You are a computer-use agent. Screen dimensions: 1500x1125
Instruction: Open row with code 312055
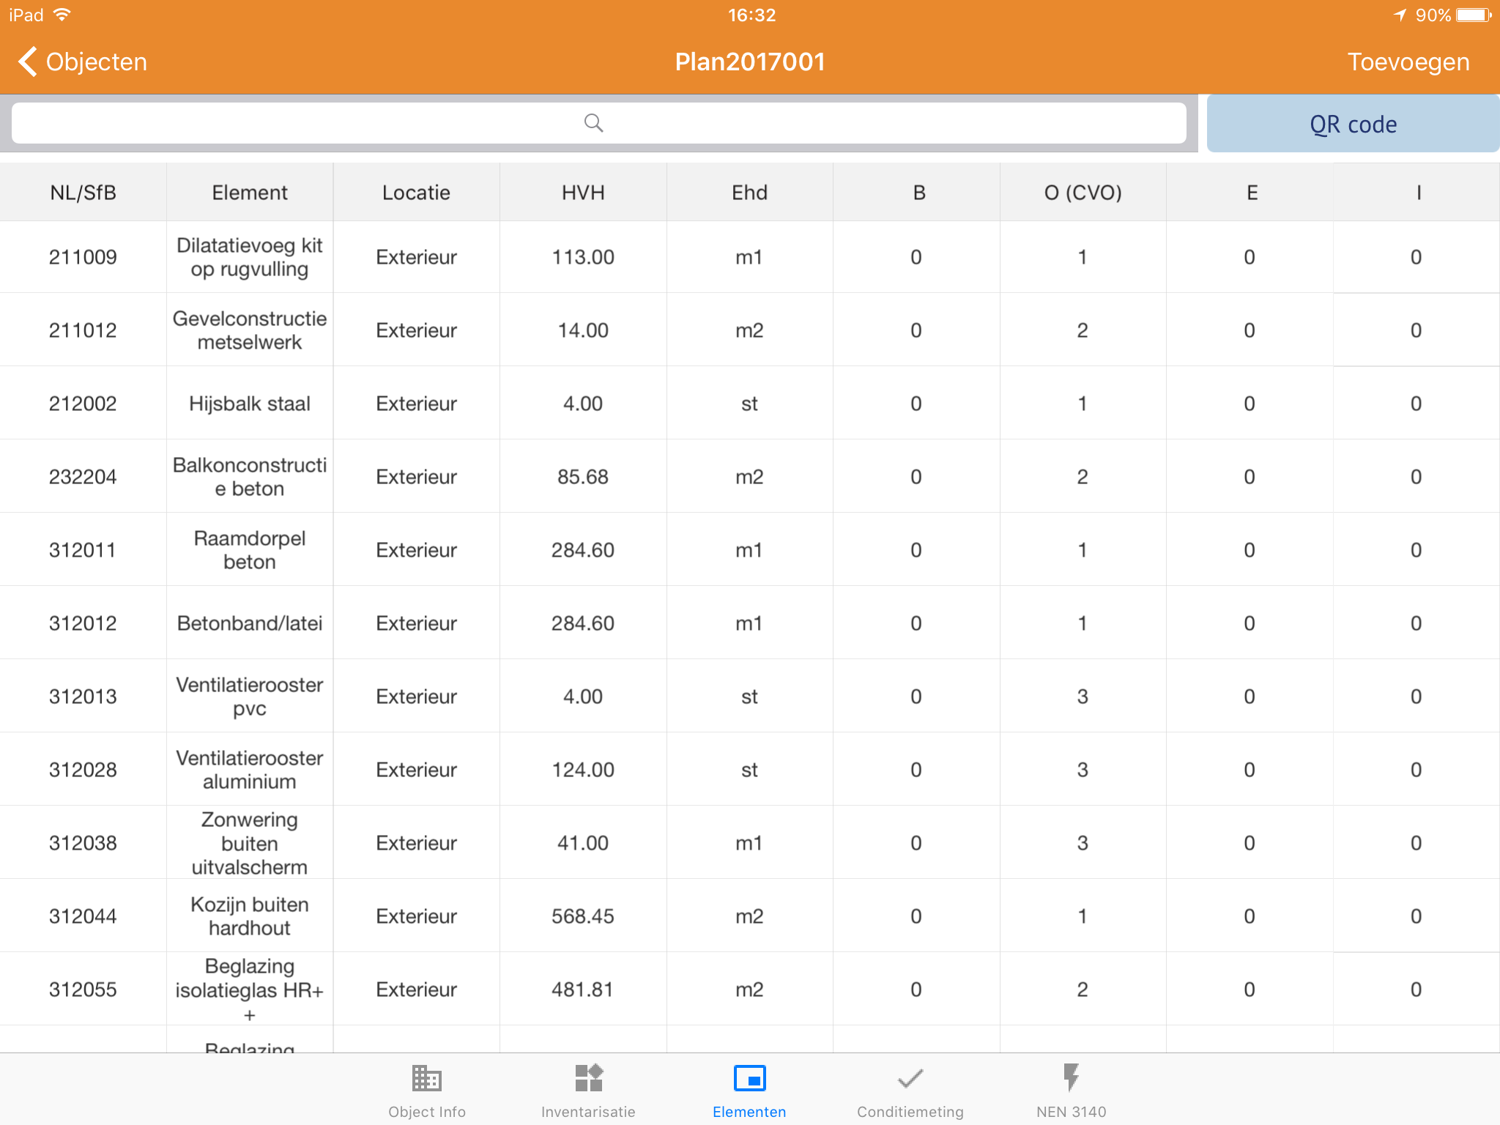click(83, 990)
